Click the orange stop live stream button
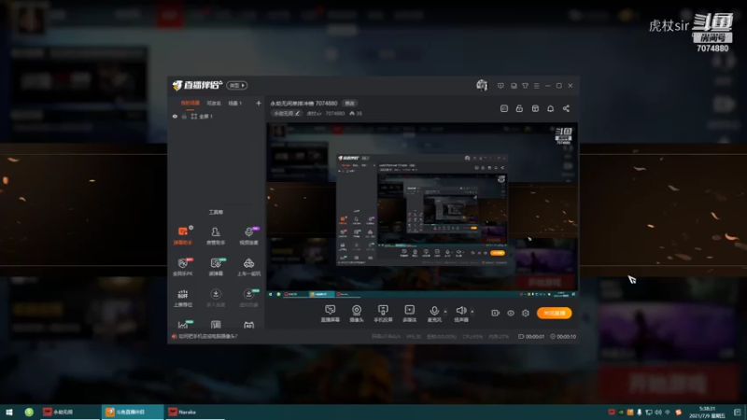747x420 pixels. point(554,313)
